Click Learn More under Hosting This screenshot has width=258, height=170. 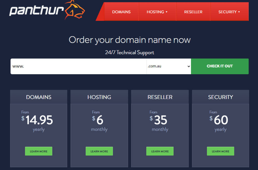click(x=99, y=151)
